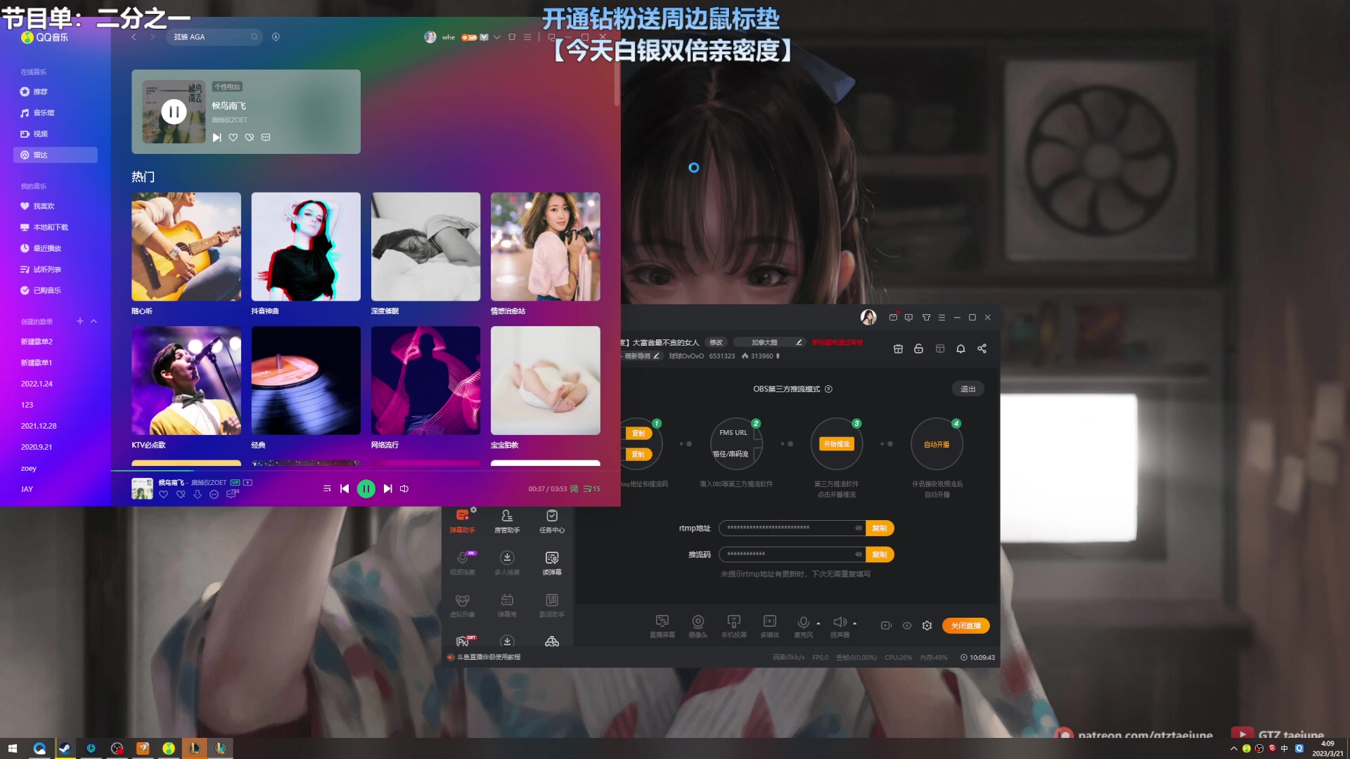Image resolution: width=1350 pixels, height=759 pixels.
Task: Toggle preview eye icon beside settings gear
Action: point(907,625)
